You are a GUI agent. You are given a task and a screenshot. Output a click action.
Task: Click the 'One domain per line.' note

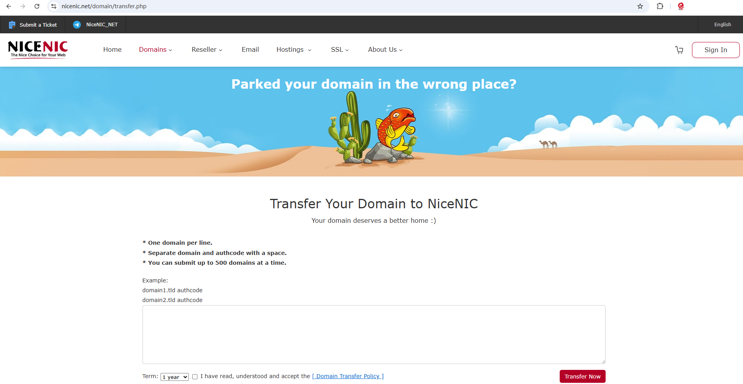(x=177, y=243)
